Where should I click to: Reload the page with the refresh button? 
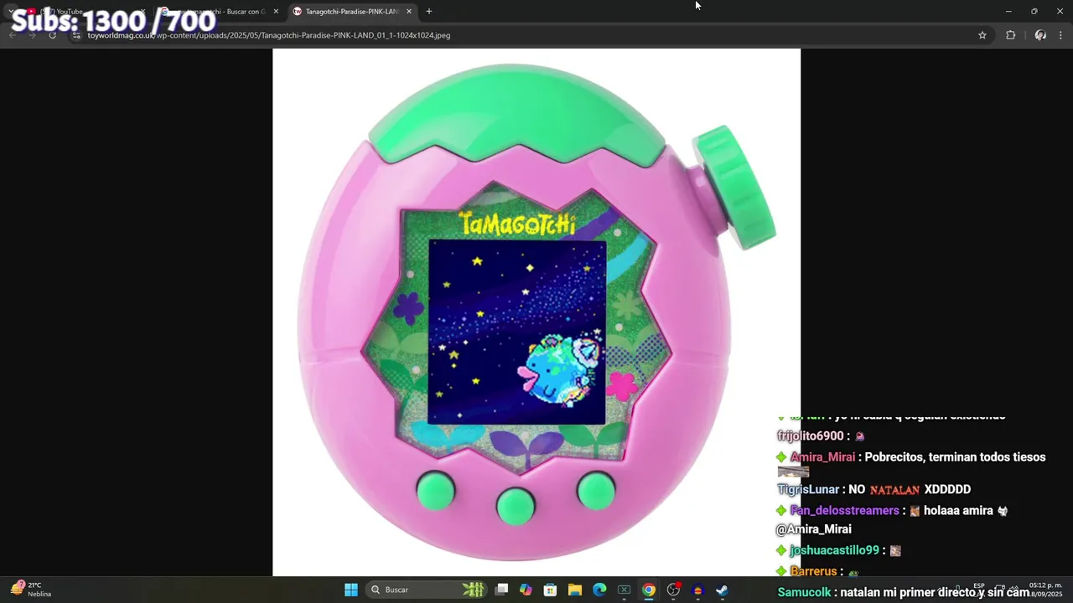coord(53,35)
